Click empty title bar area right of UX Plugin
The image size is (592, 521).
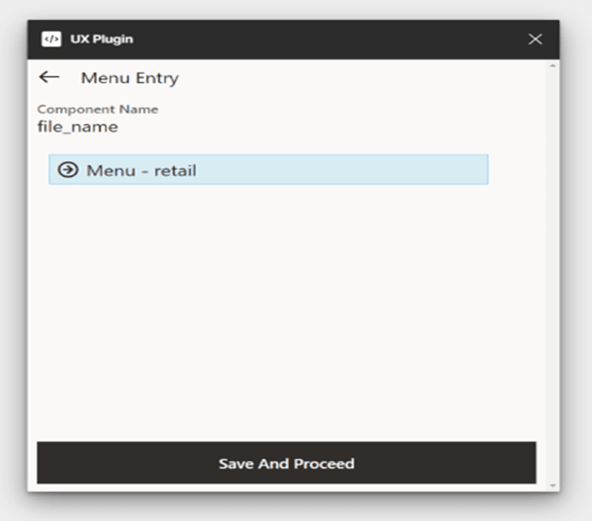[322, 39]
